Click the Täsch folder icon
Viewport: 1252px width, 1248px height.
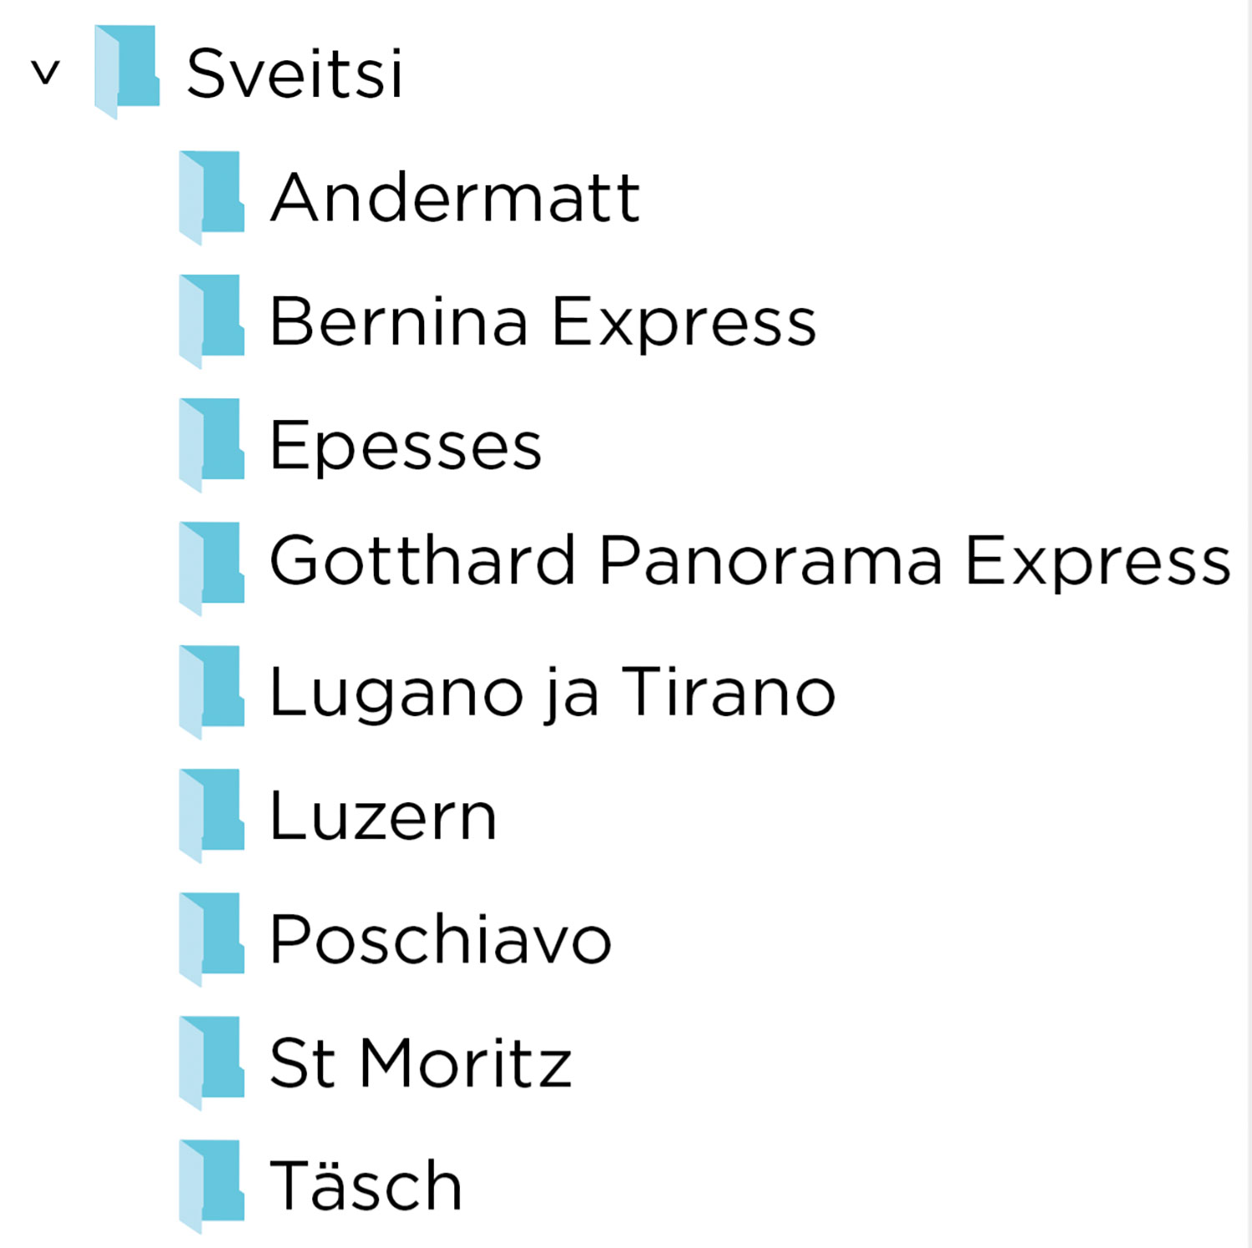coord(212,1185)
